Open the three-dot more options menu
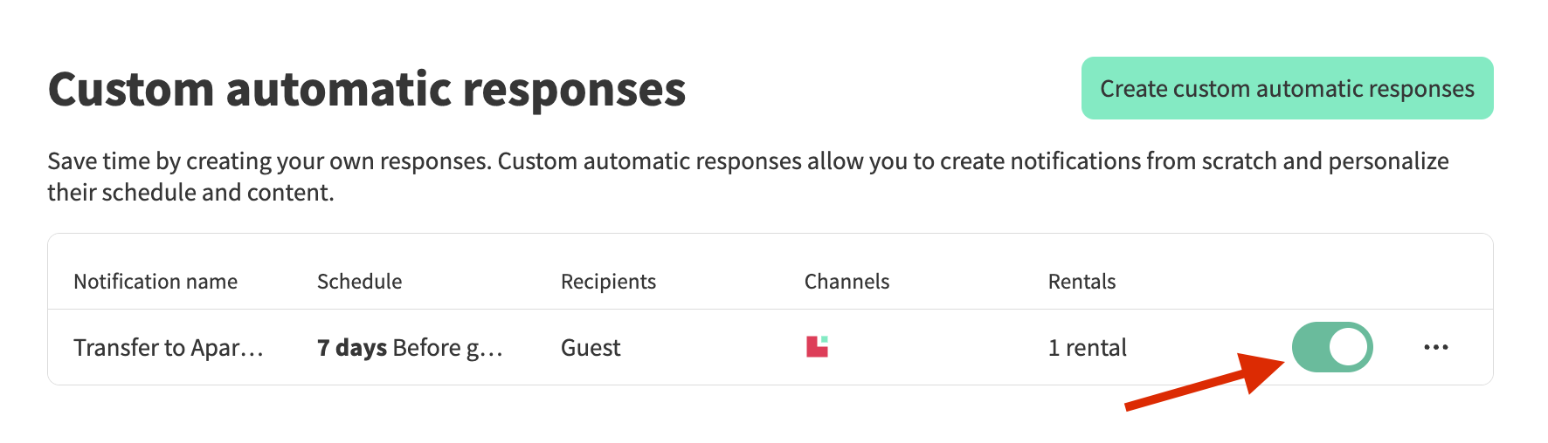The width and height of the screenshot is (1548, 443). [1435, 347]
